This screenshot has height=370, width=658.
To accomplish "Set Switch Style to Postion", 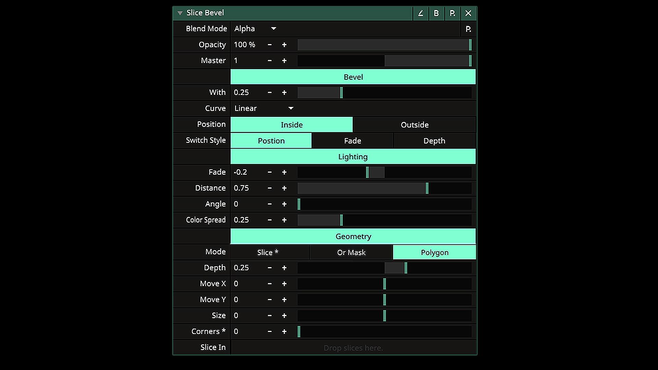I will (x=271, y=141).
